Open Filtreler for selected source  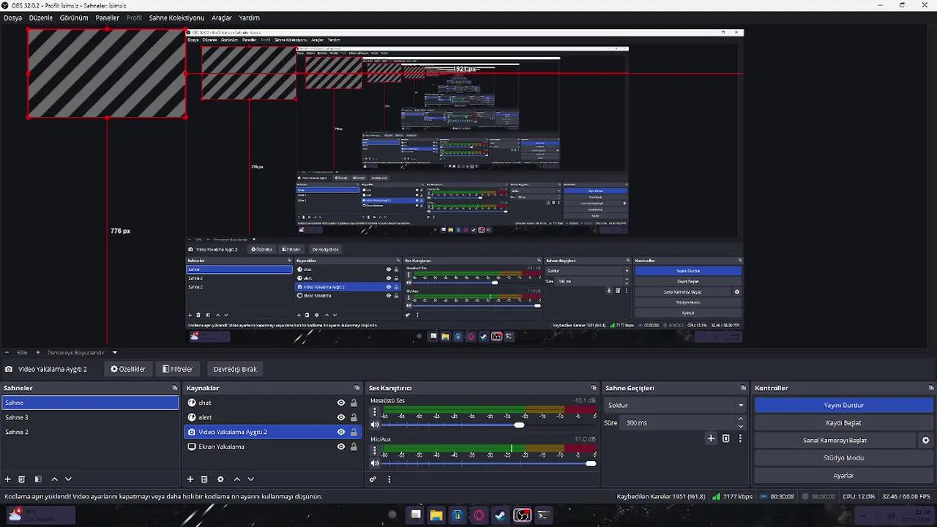point(178,369)
